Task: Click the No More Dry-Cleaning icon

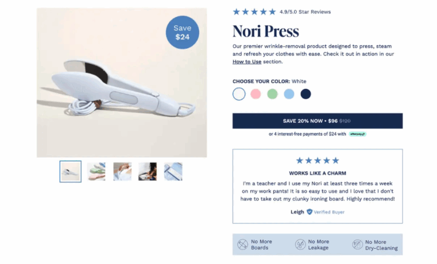Action: pyautogui.click(x=357, y=244)
